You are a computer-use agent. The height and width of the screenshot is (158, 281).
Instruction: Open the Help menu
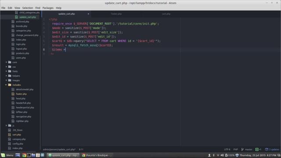click(58, 8)
